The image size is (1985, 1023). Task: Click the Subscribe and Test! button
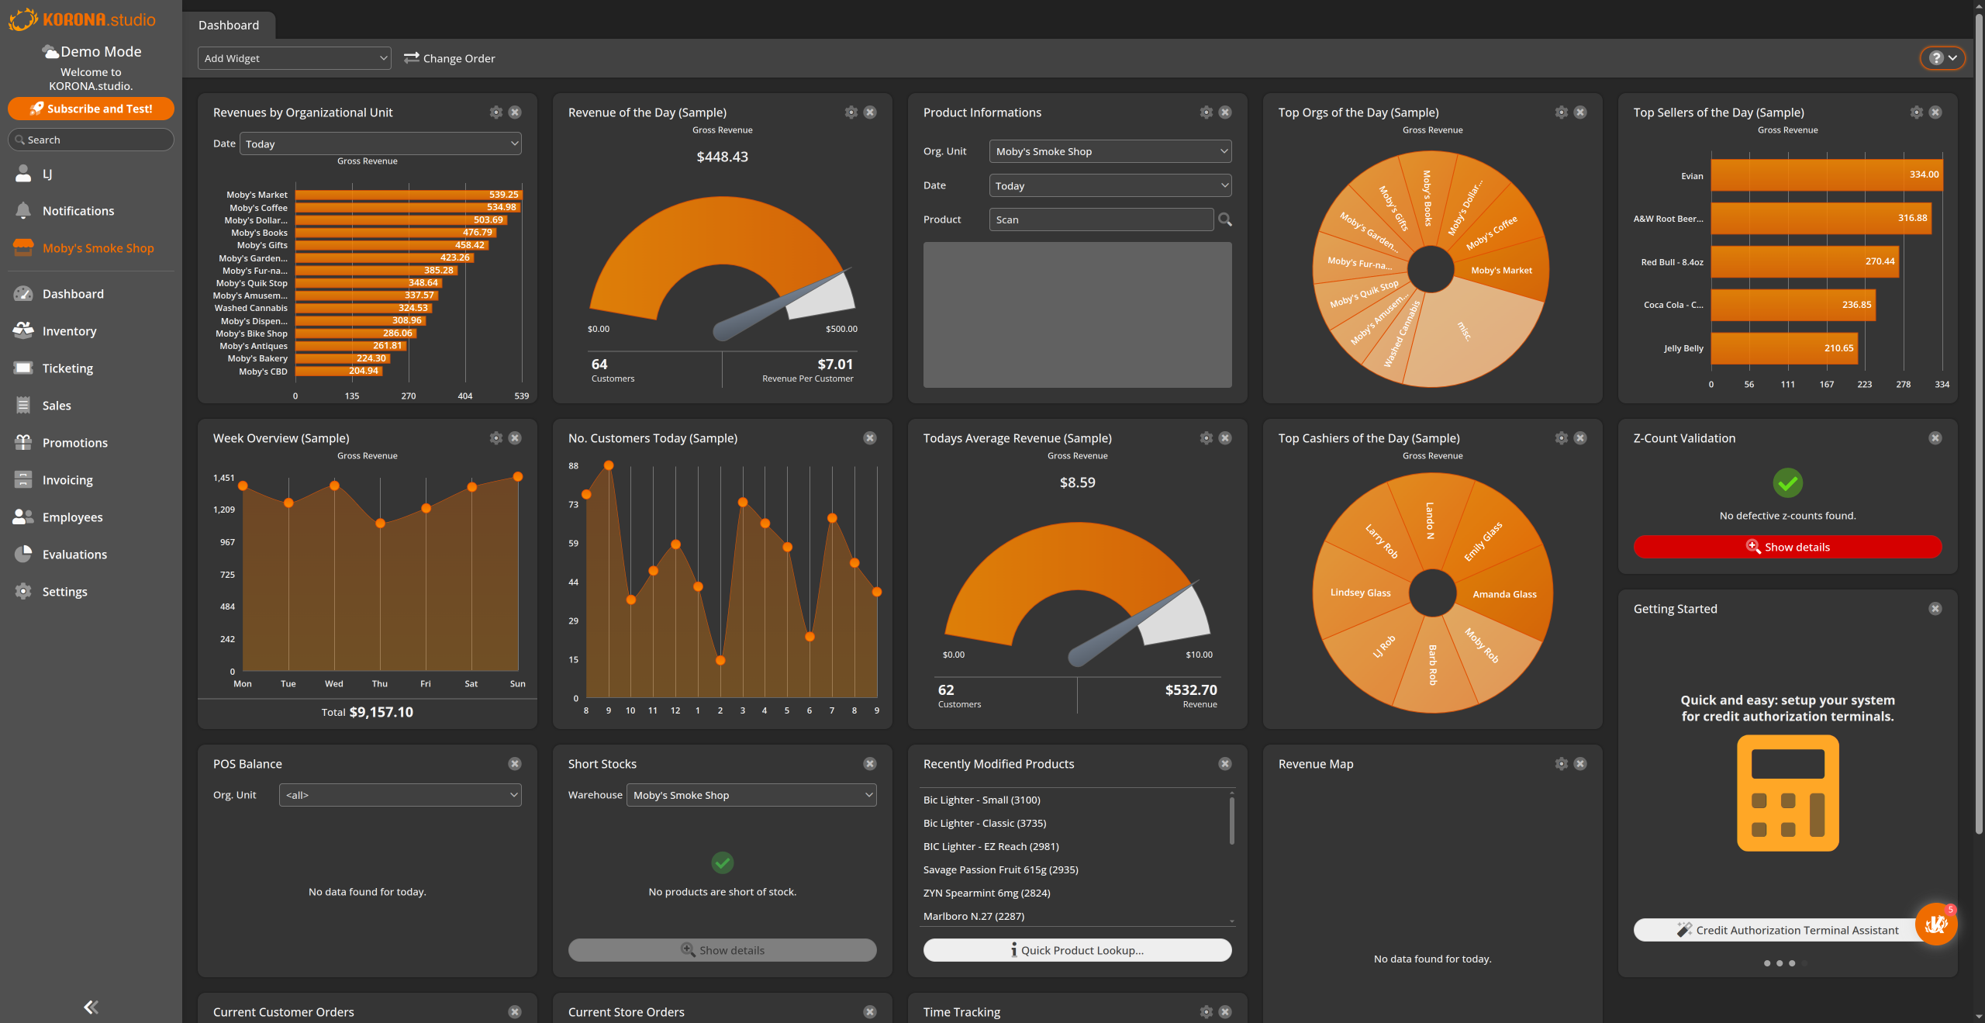tap(91, 109)
